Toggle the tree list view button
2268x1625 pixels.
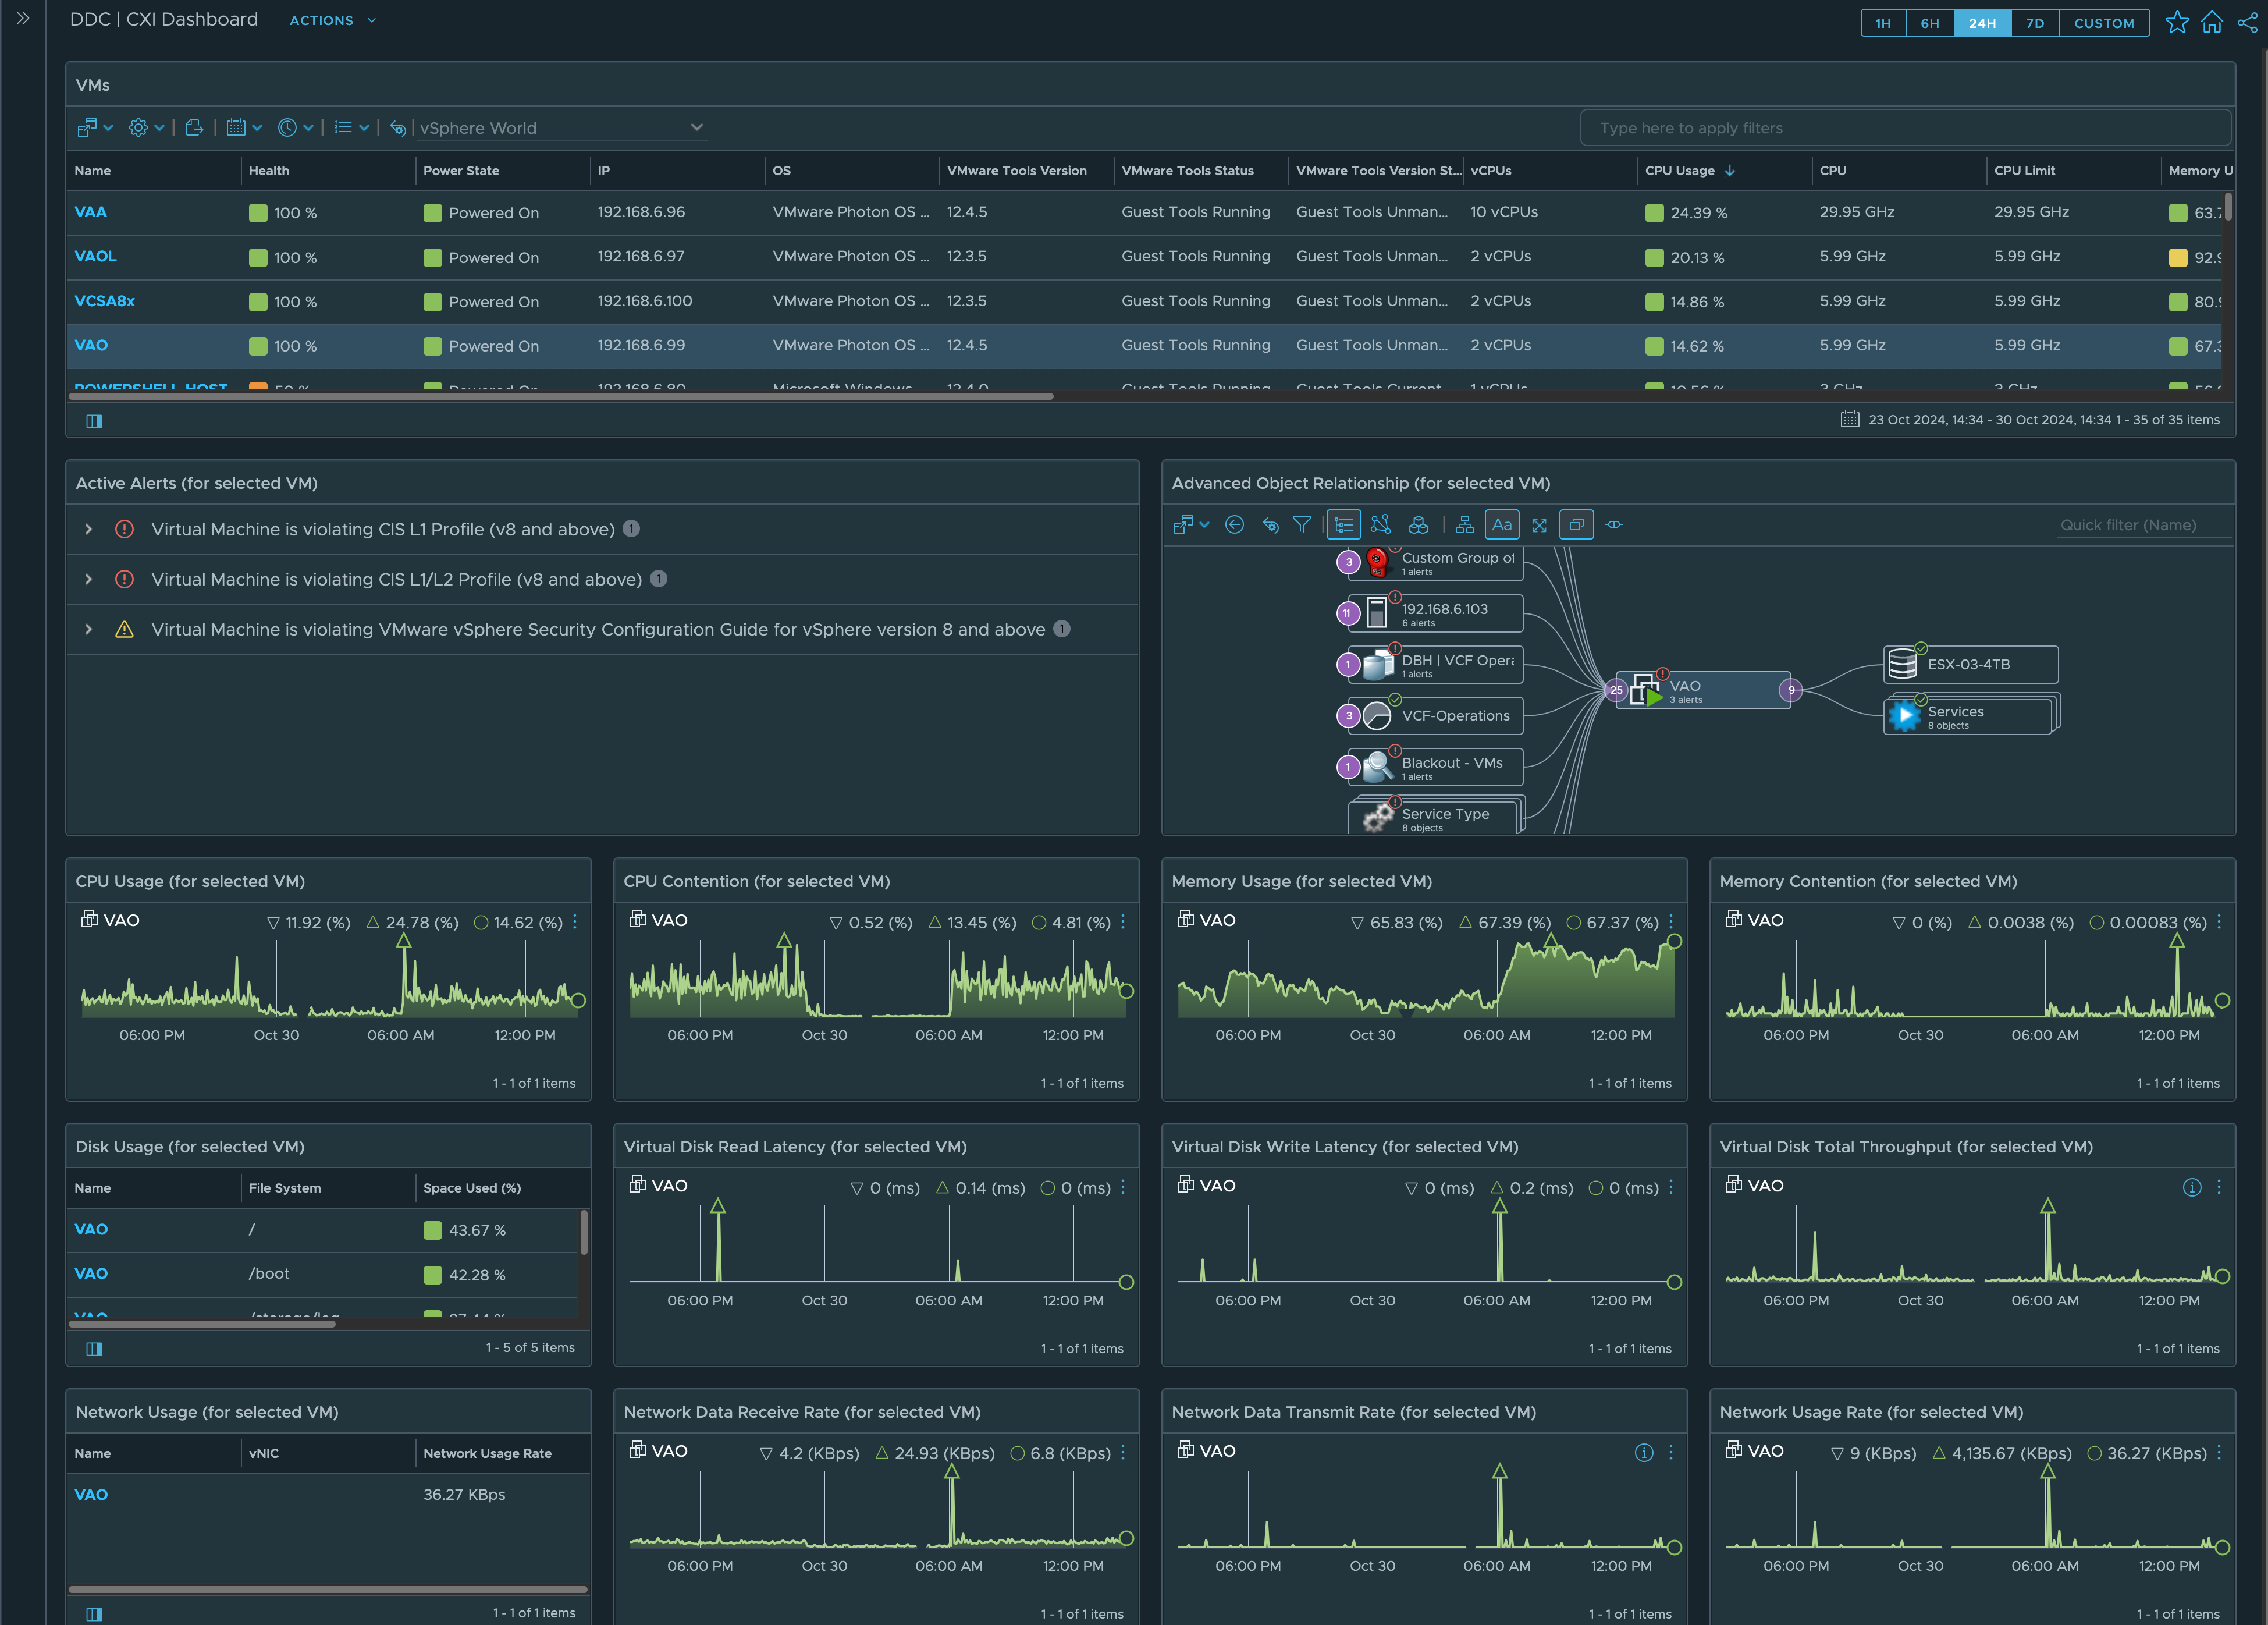[1343, 524]
